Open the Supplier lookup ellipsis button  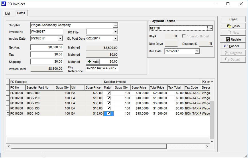(x=115, y=25)
